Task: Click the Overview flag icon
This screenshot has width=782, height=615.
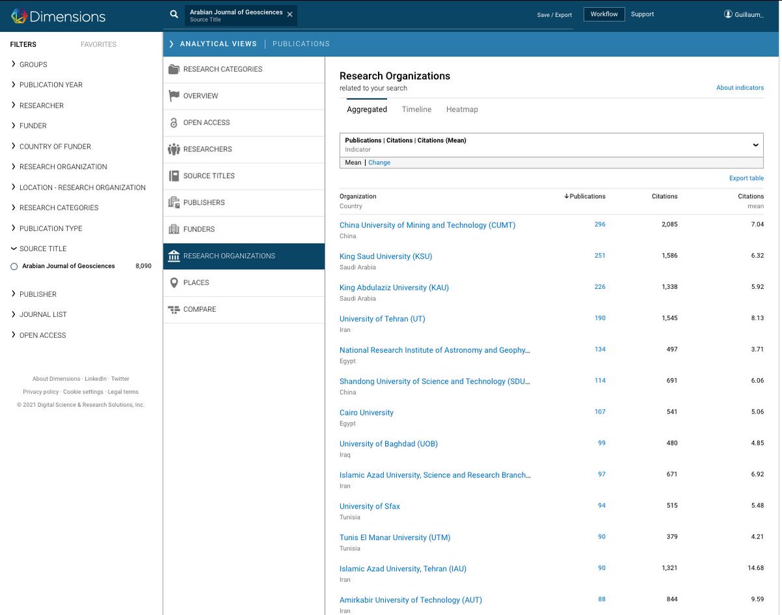Action: click(x=174, y=96)
